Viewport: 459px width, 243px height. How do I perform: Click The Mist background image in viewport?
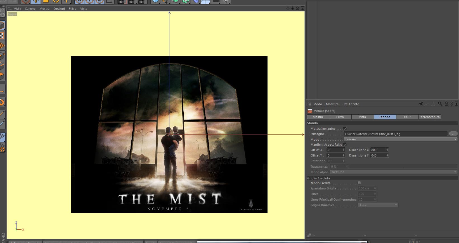coord(169,134)
